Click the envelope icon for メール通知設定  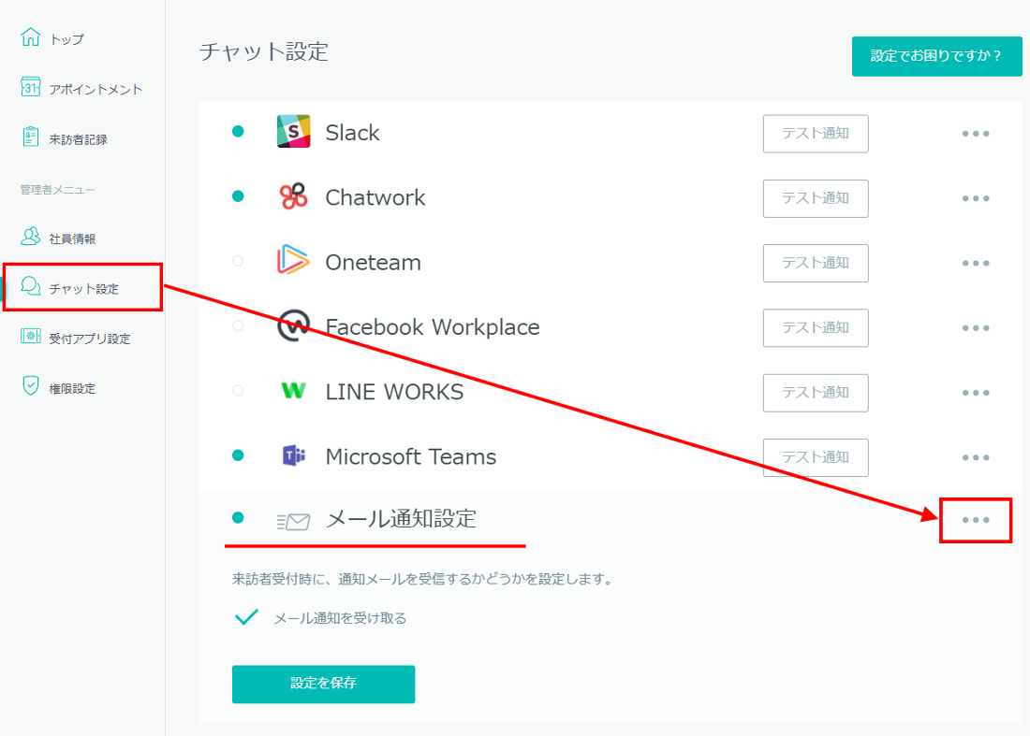(x=293, y=521)
